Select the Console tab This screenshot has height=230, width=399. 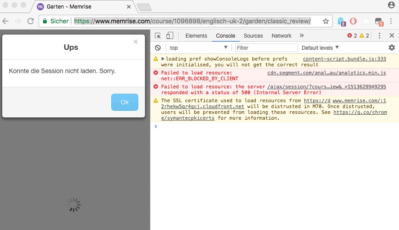tap(225, 36)
